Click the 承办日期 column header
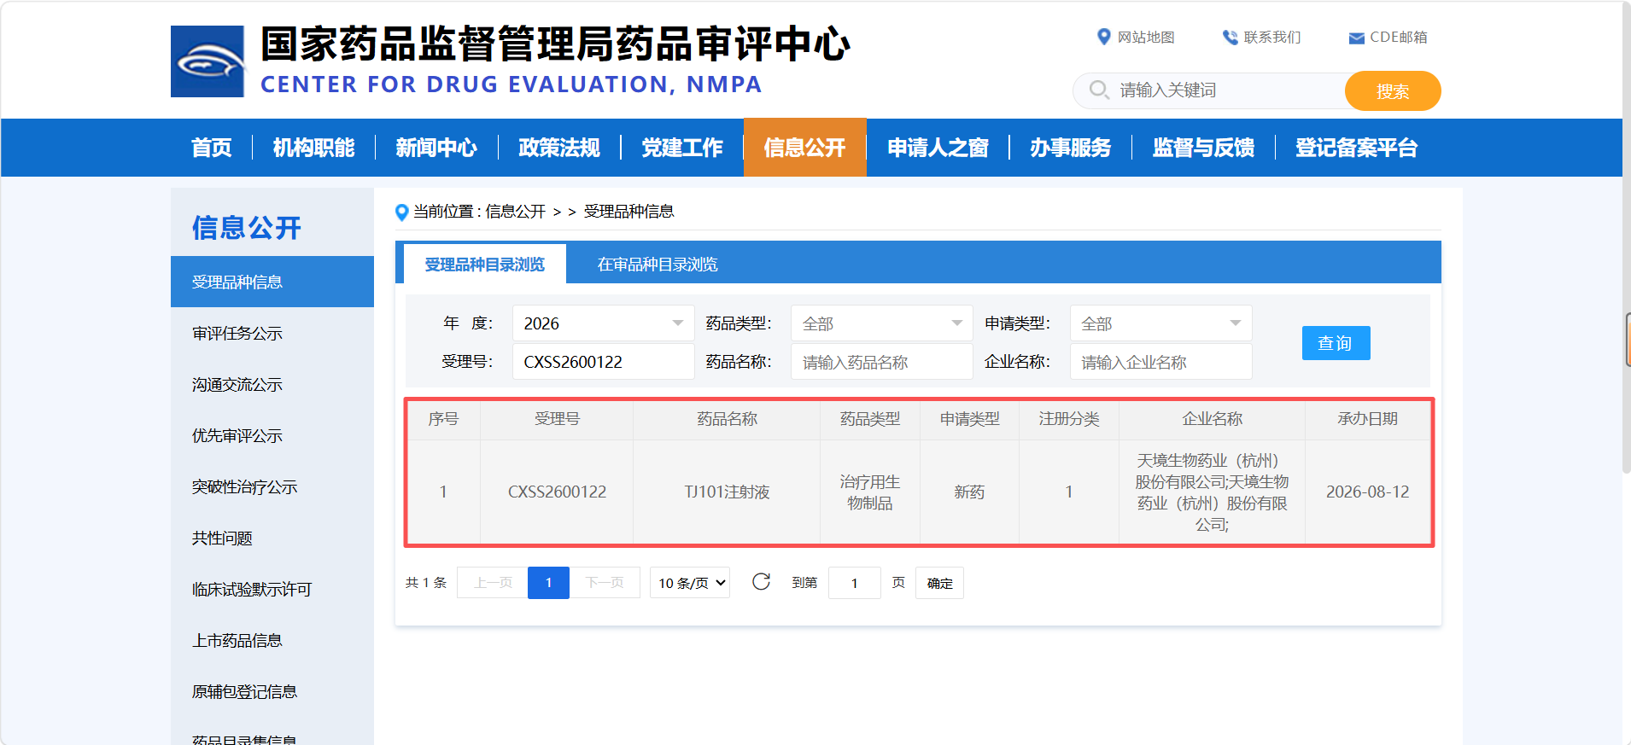This screenshot has width=1631, height=745. 1367,419
